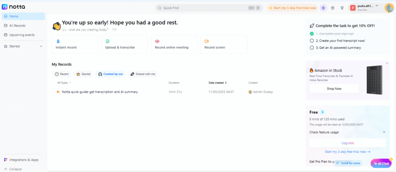
Task: Switch to Shared with me tab
Action: [x=142, y=74]
